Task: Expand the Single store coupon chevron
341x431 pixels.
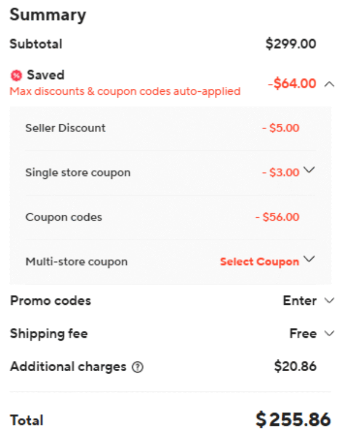Action: pos(309,170)
